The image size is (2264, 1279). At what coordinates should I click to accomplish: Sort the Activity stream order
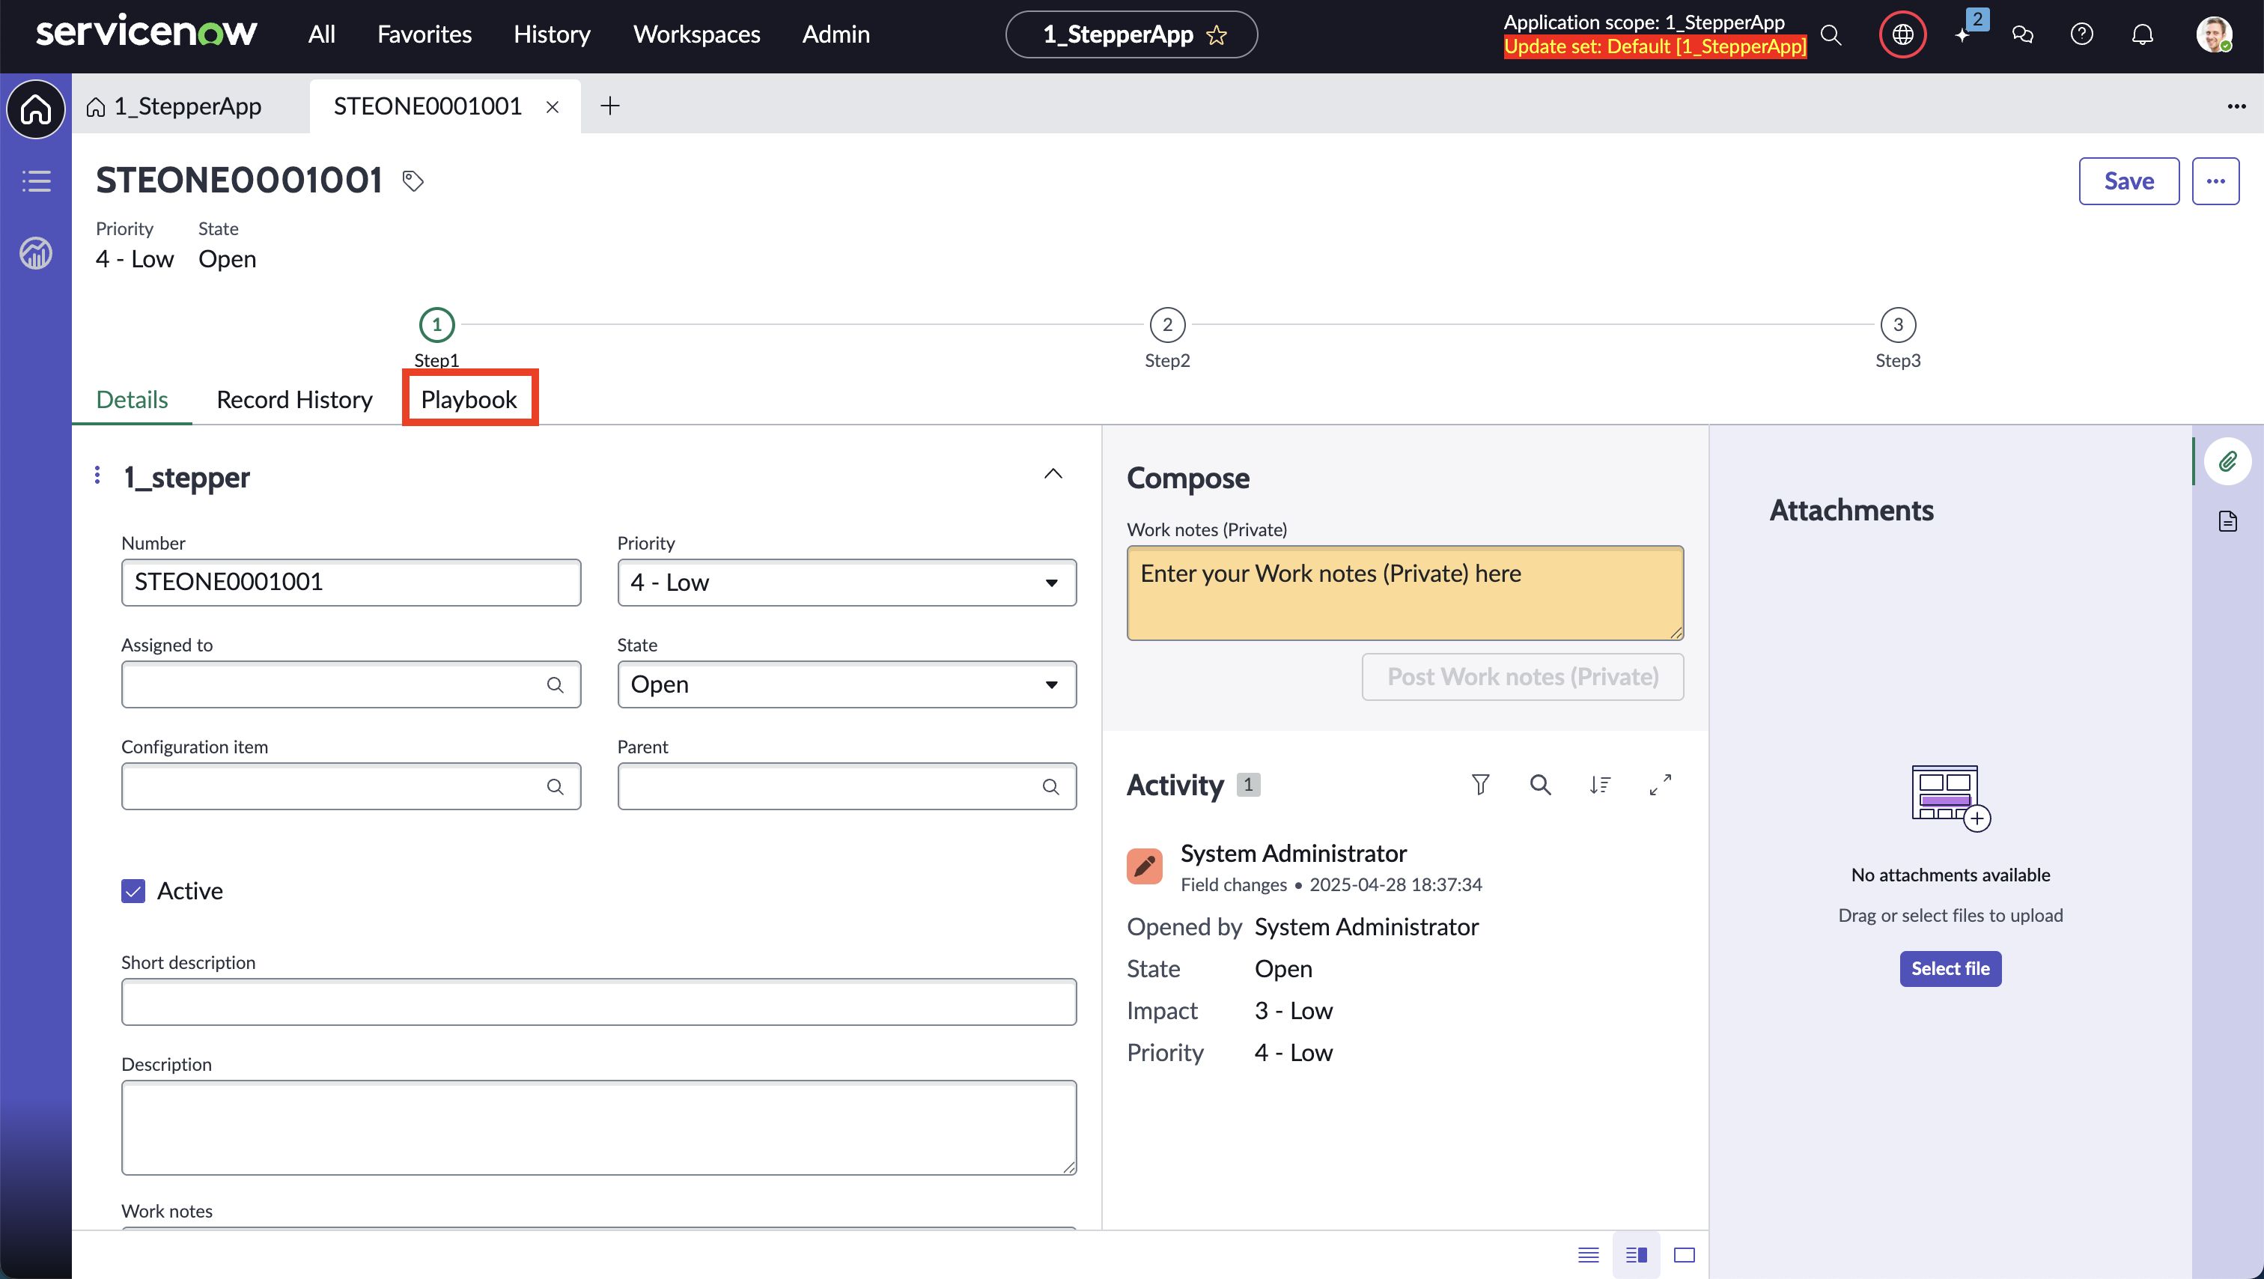point(1601,784)
